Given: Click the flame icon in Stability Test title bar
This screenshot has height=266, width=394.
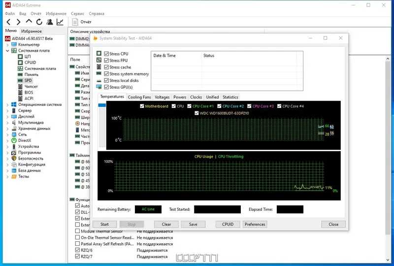Looking at the screenshot, I should (95, 38).
